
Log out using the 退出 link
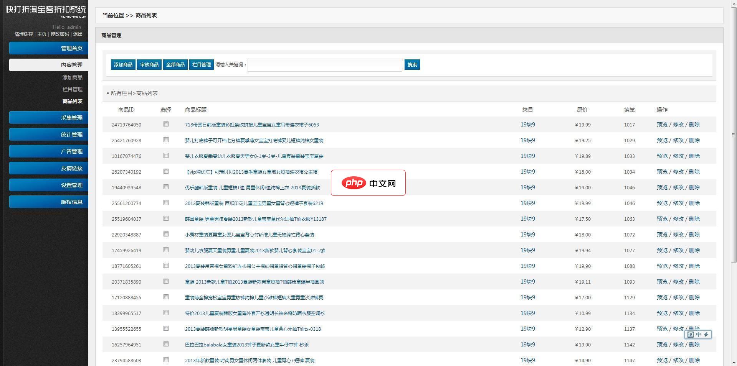[x=78, y=34]
